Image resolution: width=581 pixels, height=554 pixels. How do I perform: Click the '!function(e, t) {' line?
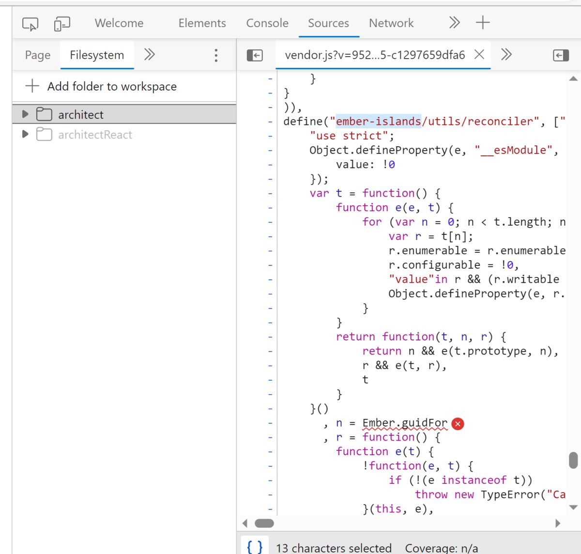tap(418, 466)
